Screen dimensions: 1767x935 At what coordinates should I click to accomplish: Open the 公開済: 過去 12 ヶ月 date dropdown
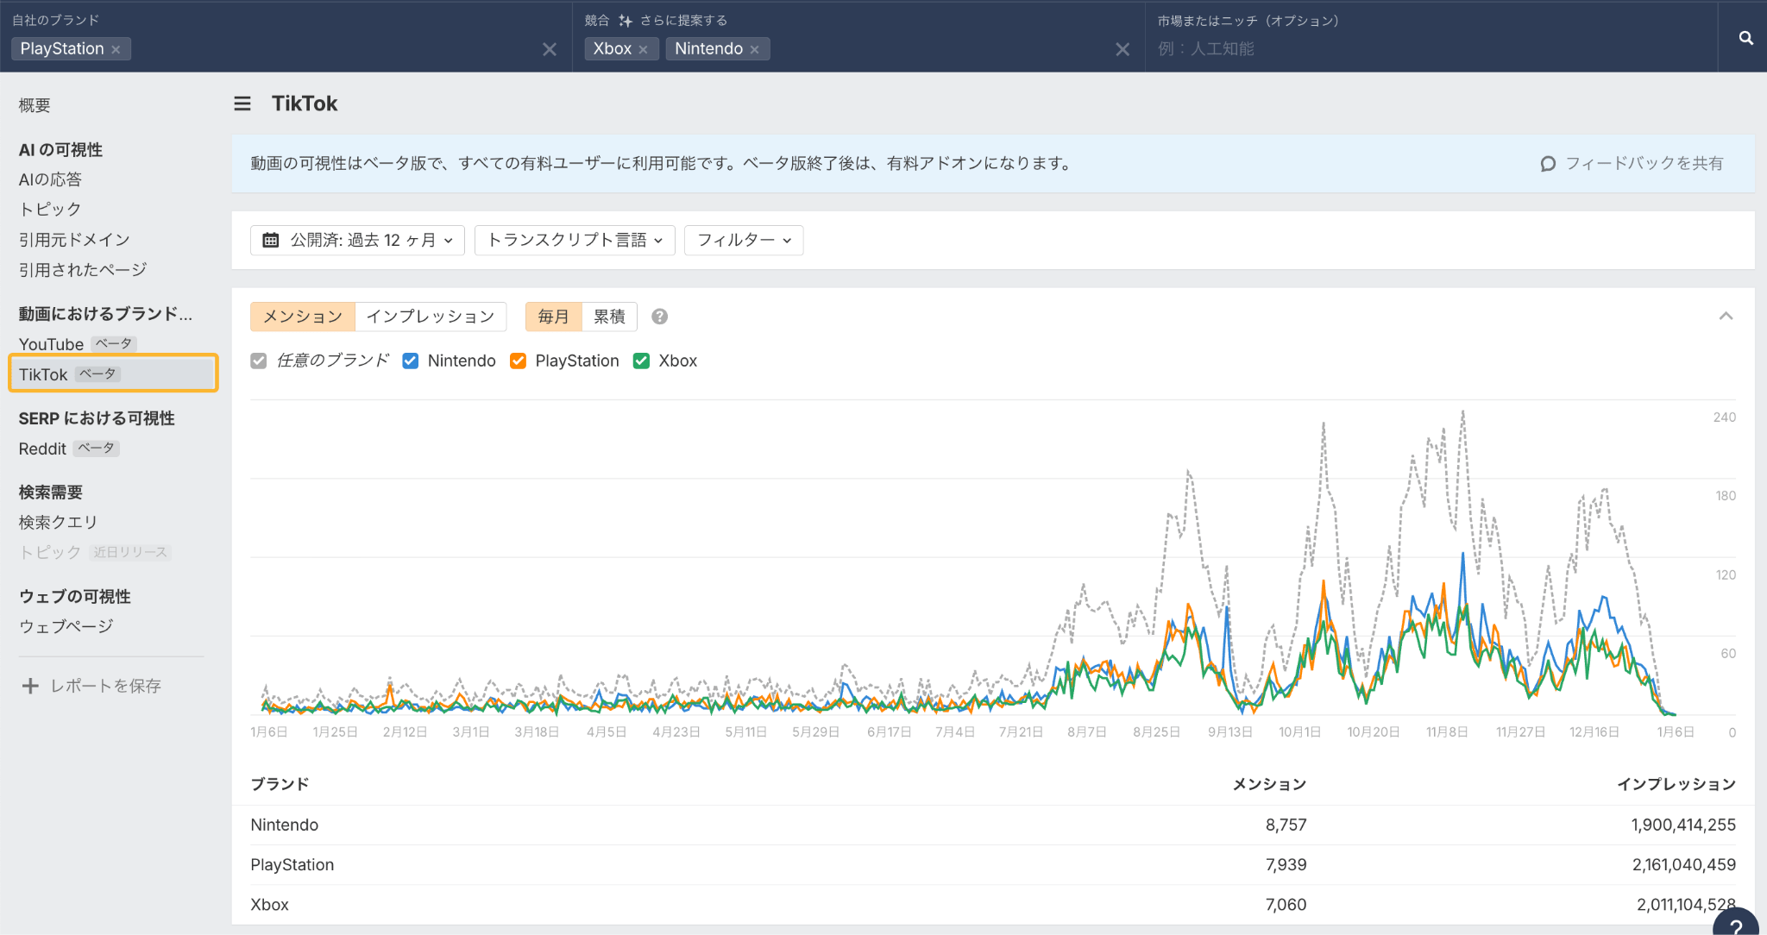point(357,240)
